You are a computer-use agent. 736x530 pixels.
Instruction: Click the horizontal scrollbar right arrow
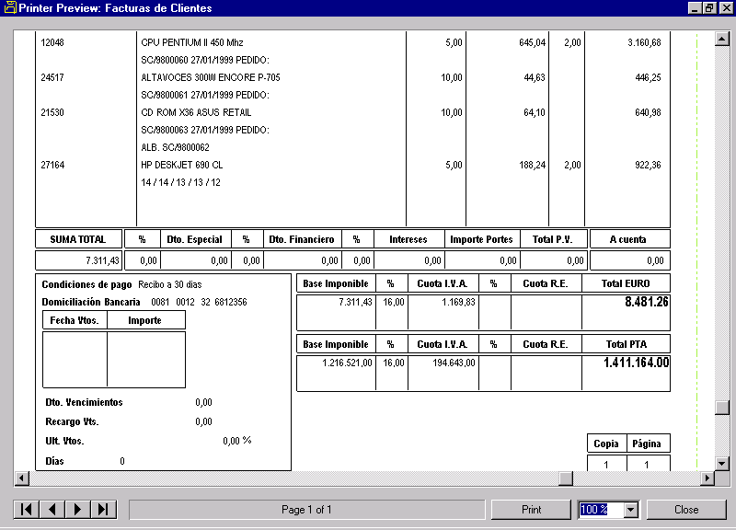pyautogui.click(x=707, y=478)
